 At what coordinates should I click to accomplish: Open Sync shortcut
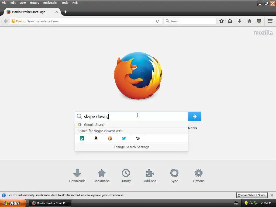pyautogui.click(x=174, y=176)
